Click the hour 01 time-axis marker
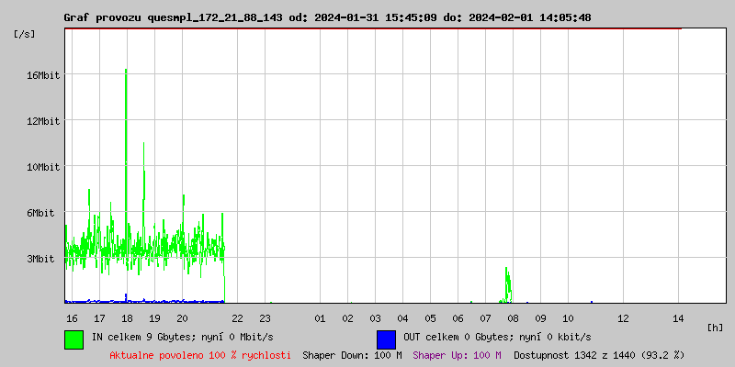Viewport: 735px width, 367px height. 320,318
